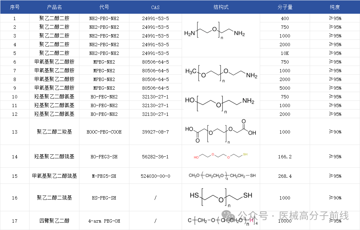Click the HO-PEG3-SH code cell
The height and width of the screenshot is (230, 360).
click(104, 157)
